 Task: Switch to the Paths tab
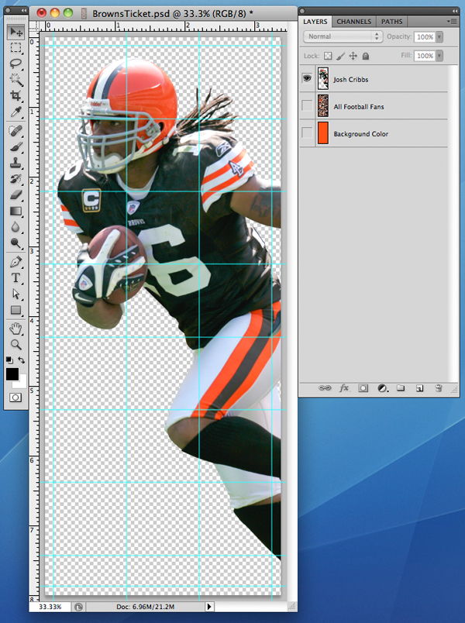click(392, 22)
